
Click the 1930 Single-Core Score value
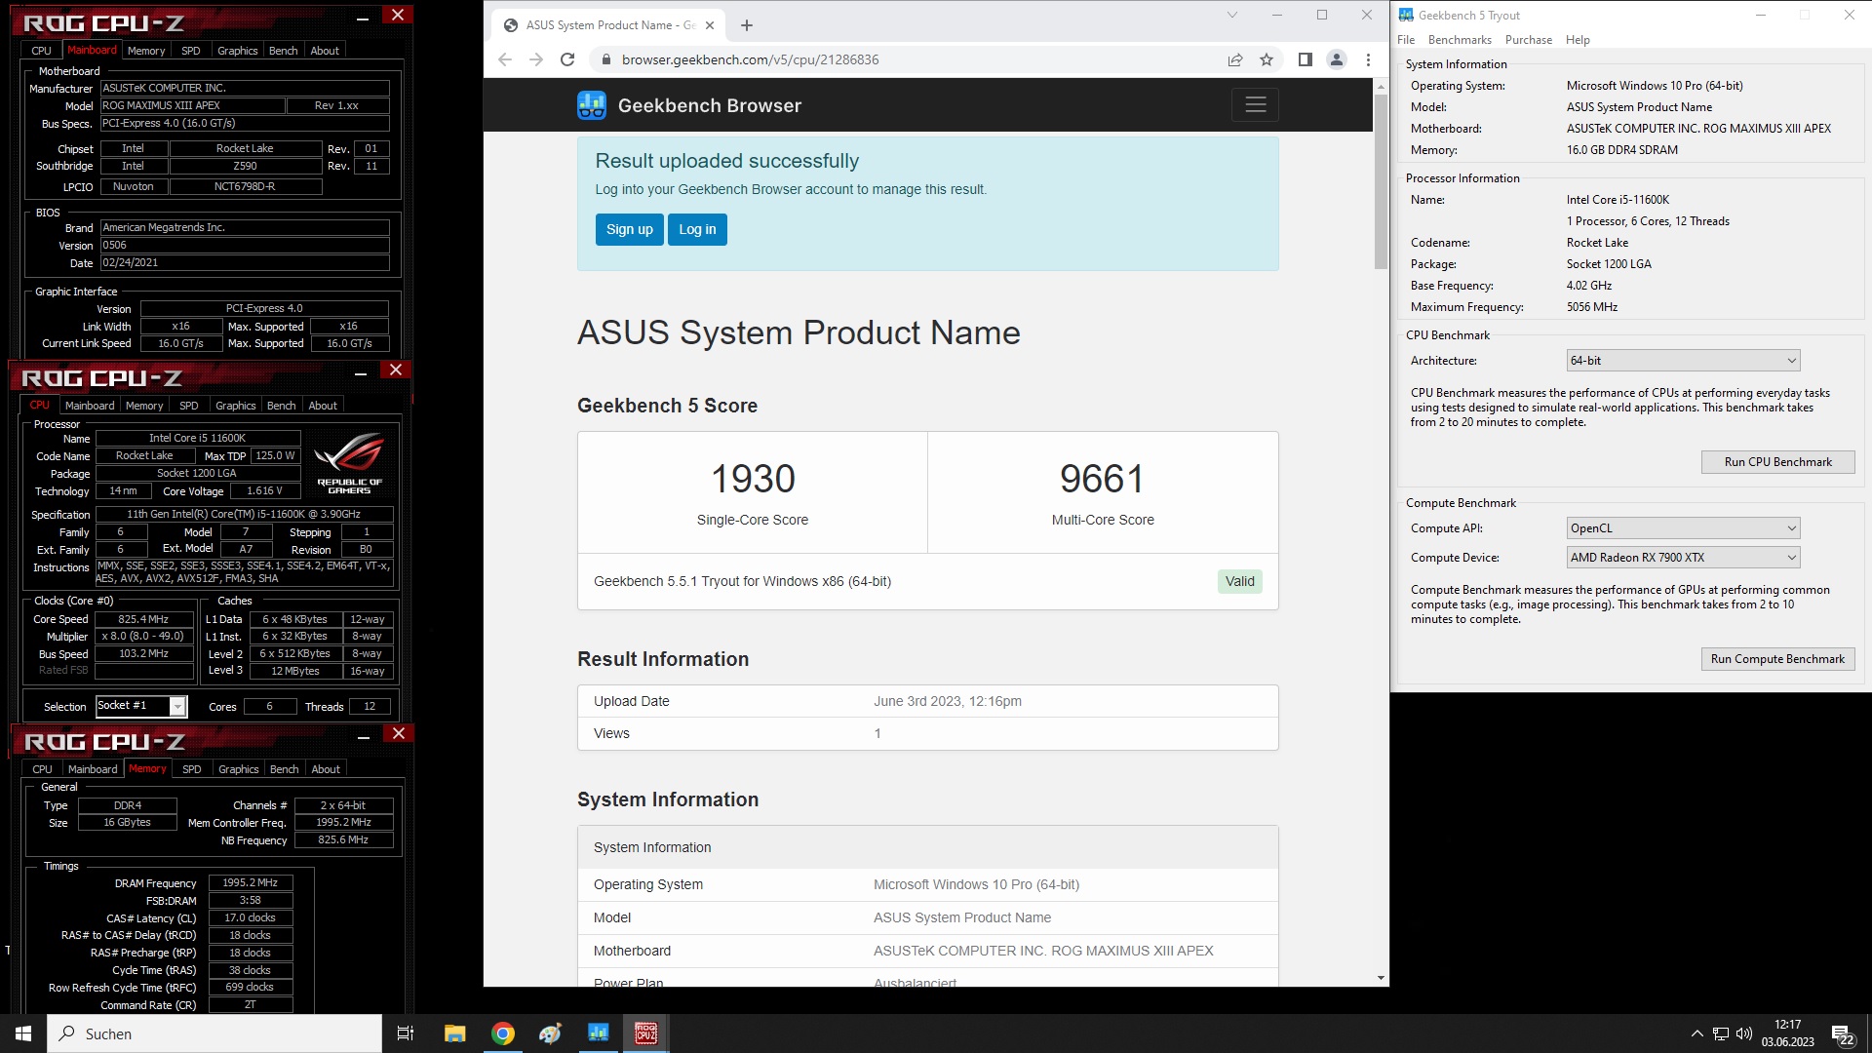753,479
